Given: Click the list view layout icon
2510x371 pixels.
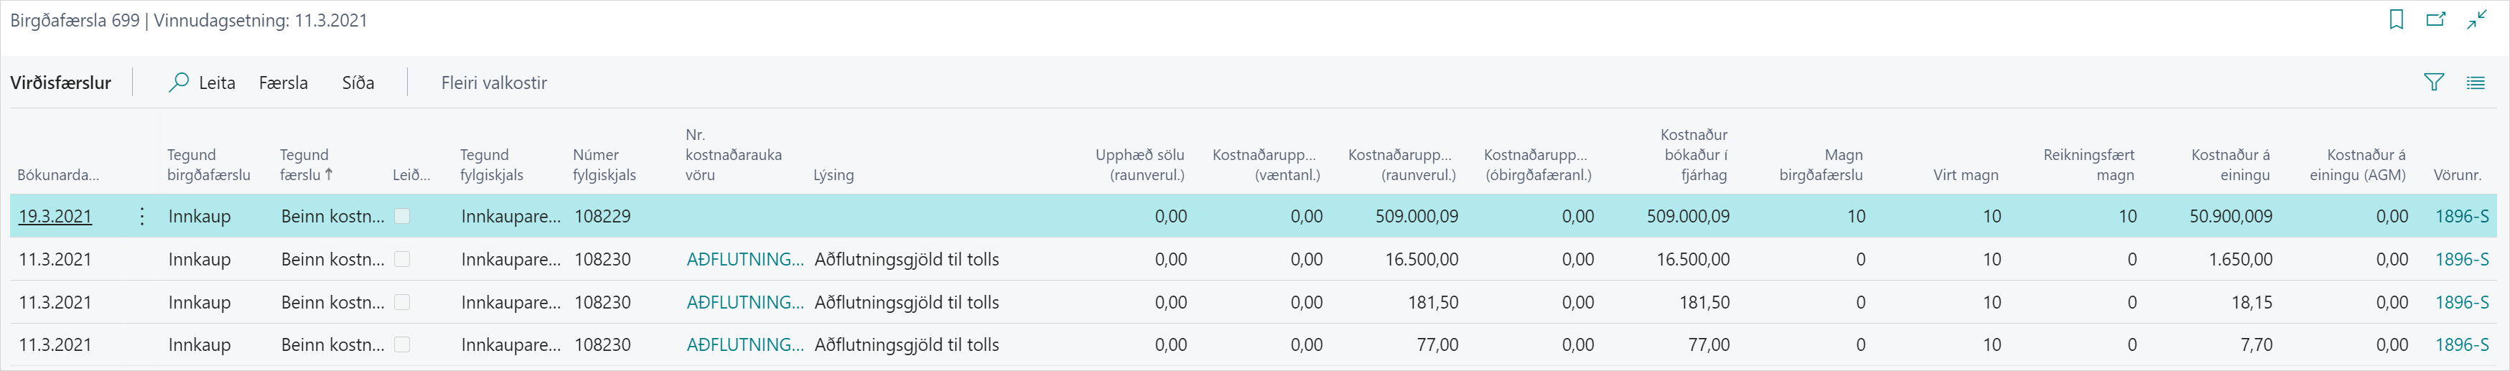Looking at the screenshot, I should tap(2475, 83).
